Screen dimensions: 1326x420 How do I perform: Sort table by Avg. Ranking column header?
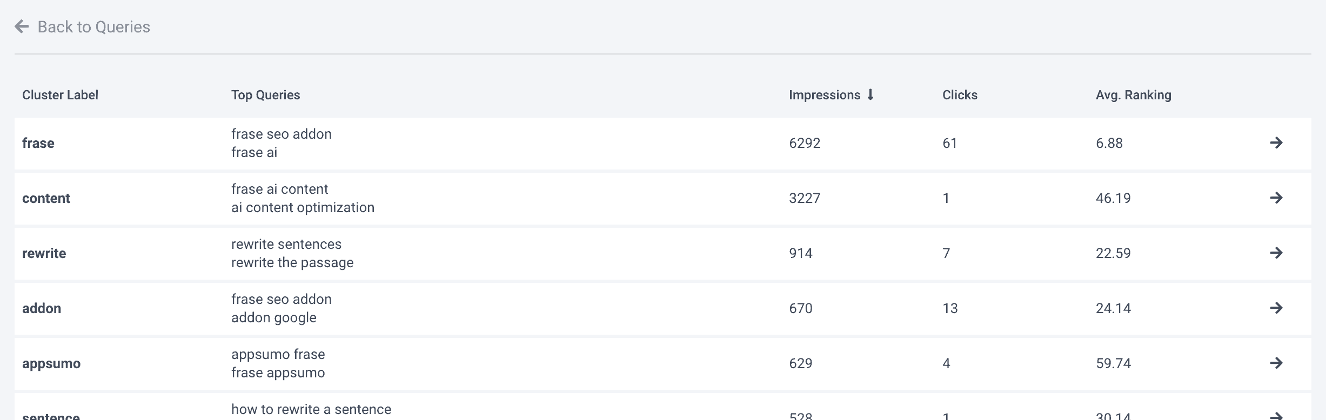pos(1133,95)
